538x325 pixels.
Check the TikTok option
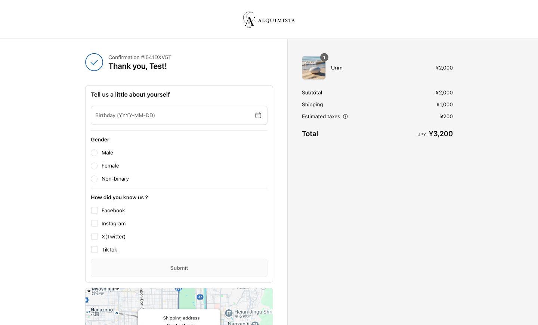pyautogui.click(x=95, y=250)
